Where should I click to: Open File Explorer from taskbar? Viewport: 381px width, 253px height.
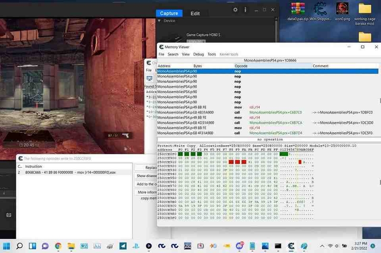click(x=71, y=246)
